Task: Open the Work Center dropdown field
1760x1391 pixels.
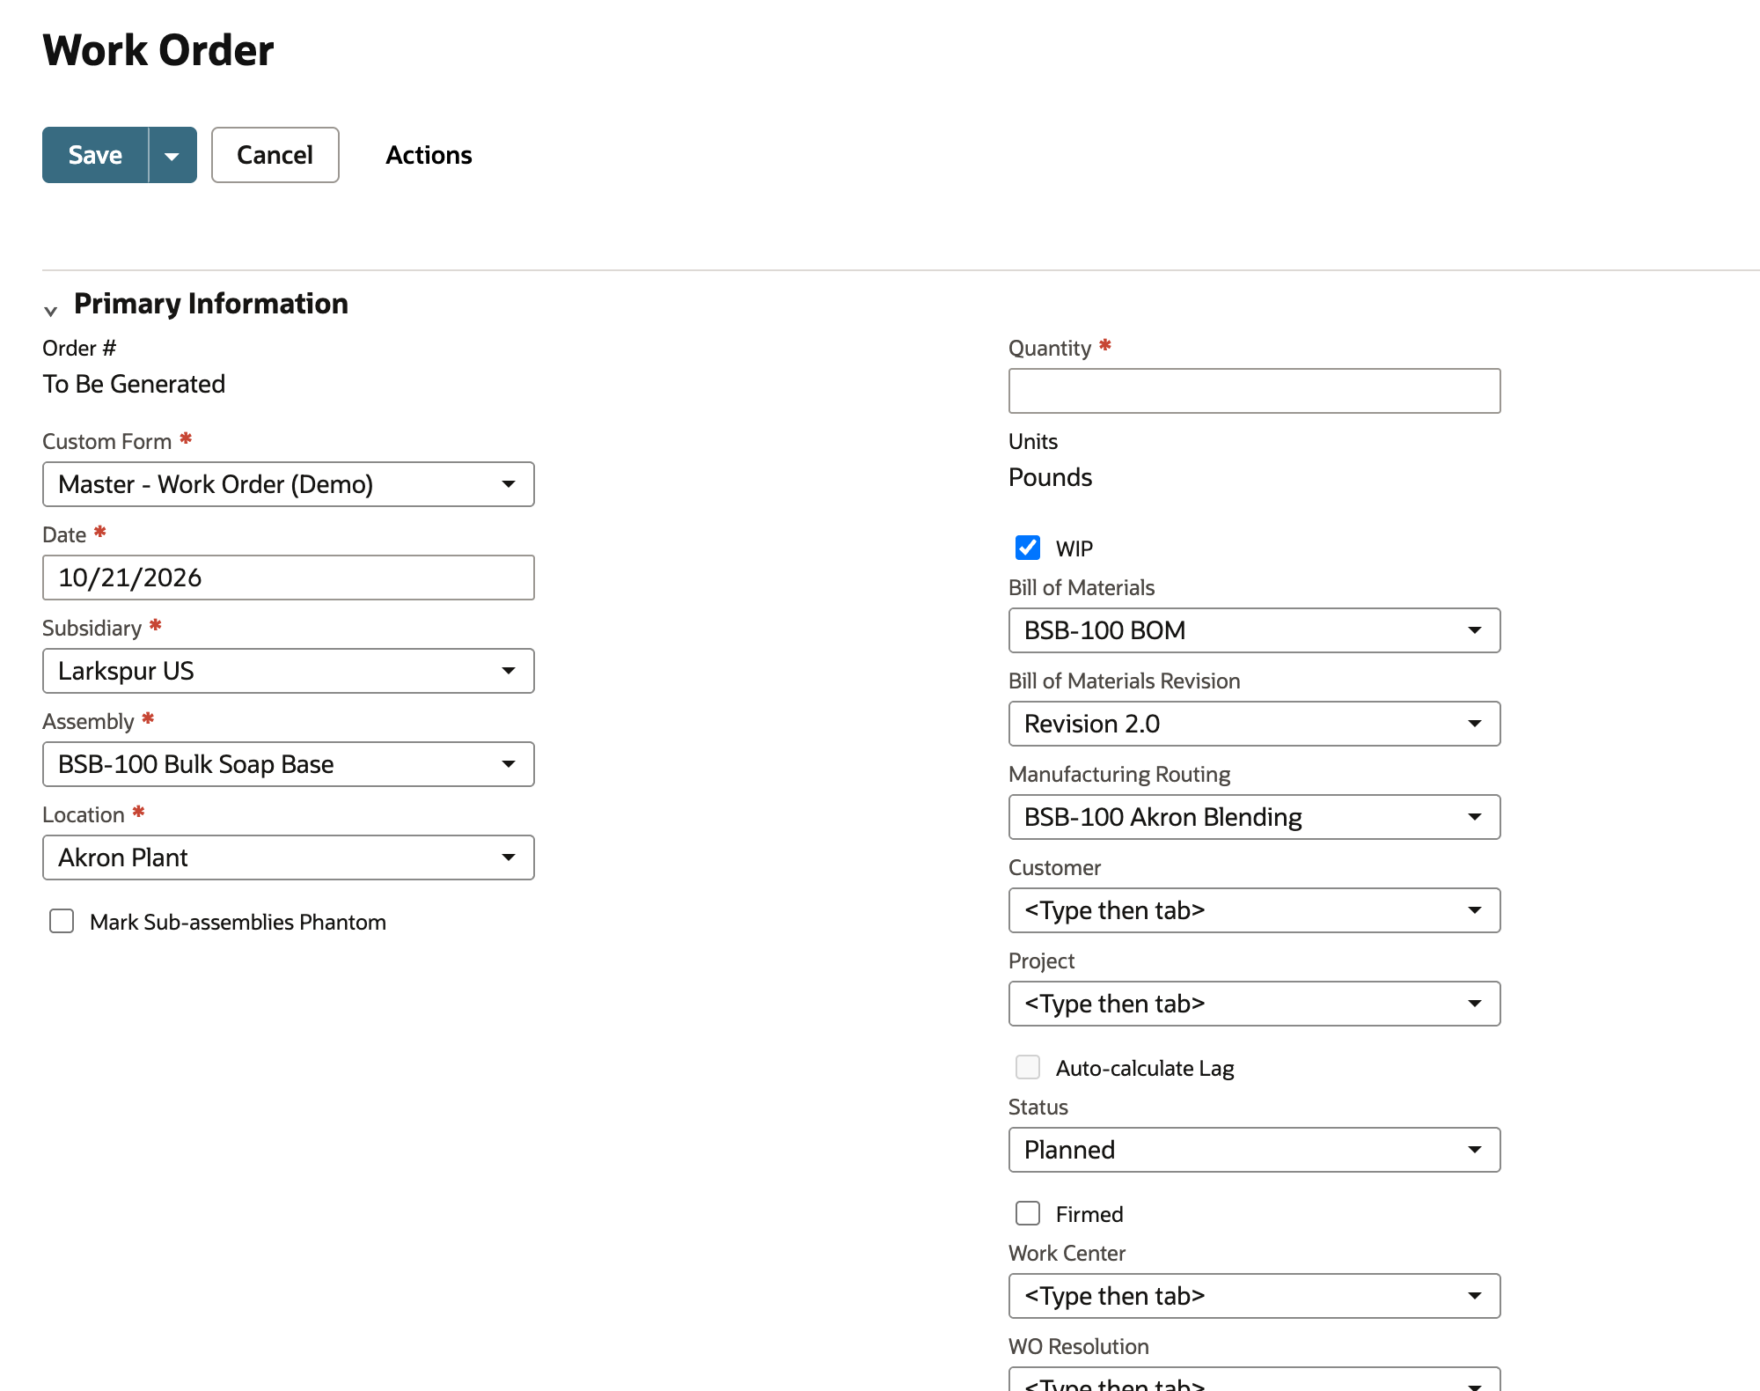Action: click(x=1254, y=1296)
